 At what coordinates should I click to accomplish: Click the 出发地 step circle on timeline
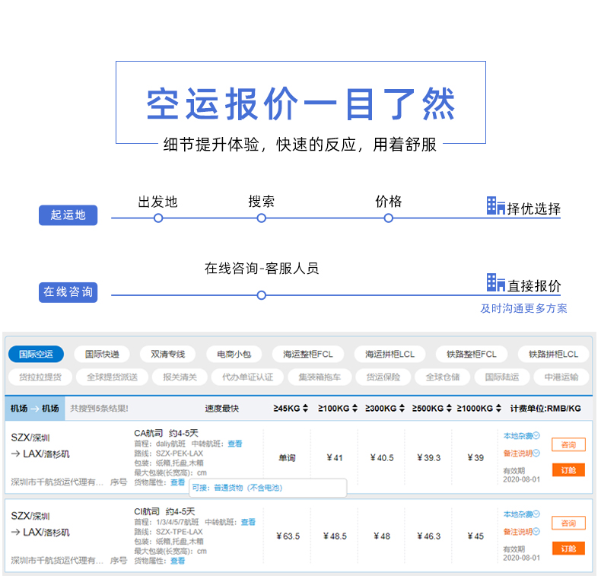point(158,218)
